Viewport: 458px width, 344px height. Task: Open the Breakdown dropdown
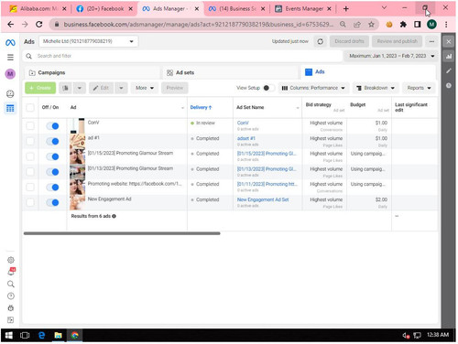click(x=376, y=88)
